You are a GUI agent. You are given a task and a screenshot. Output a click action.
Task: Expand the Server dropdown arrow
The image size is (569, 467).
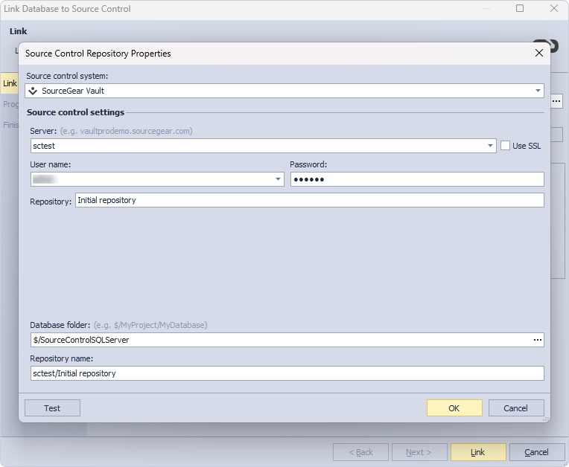490,146
